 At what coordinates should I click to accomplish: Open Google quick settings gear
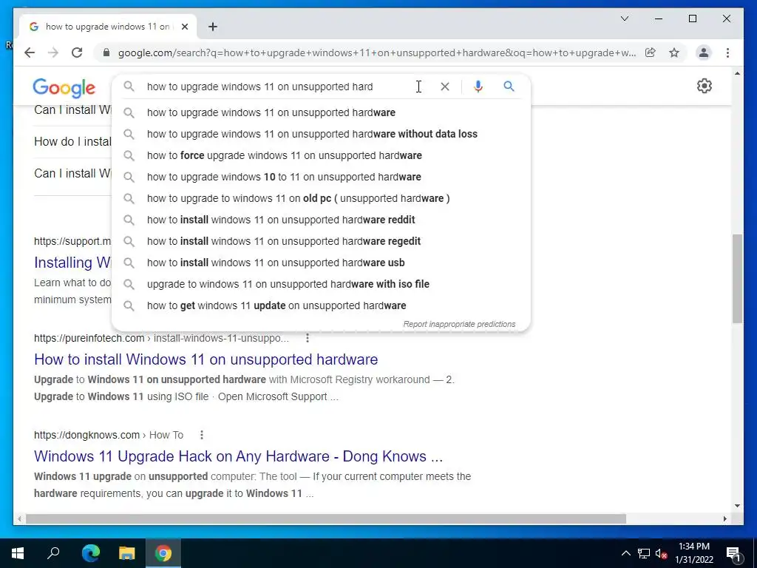click(x=704, y=86)
